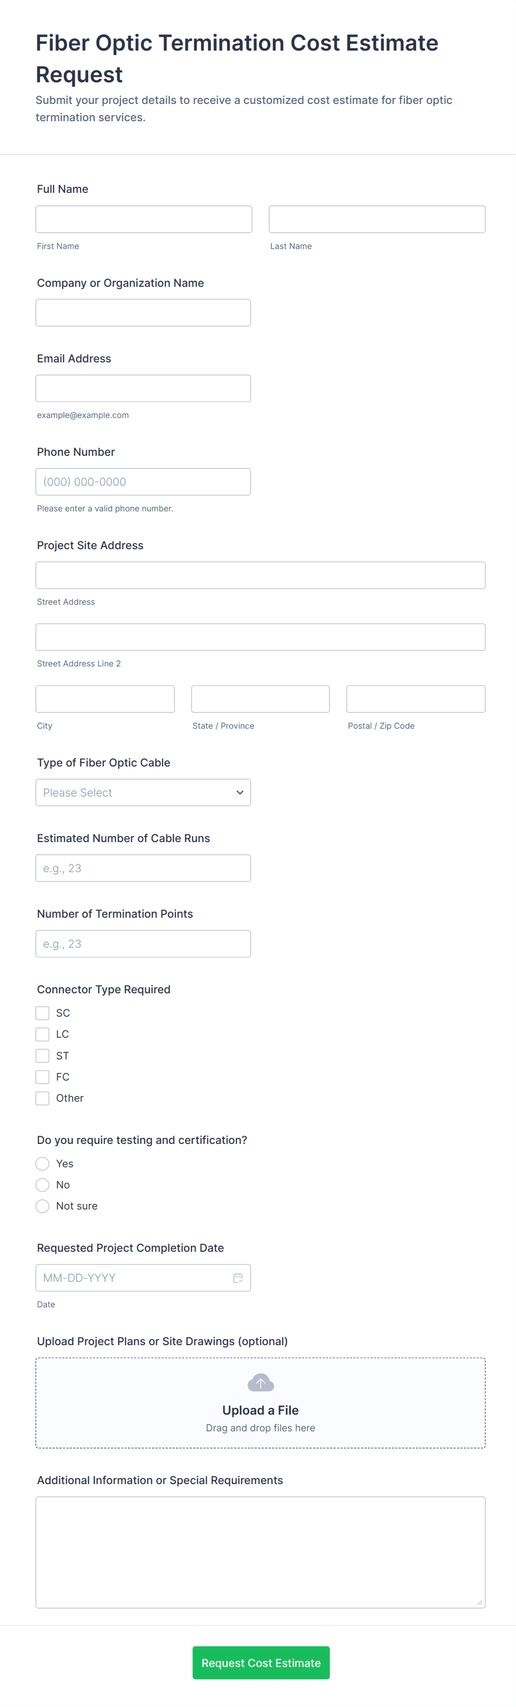Choose No for testing and certification
Viewport: 516px width, 1707px height.
point(42,1185)
